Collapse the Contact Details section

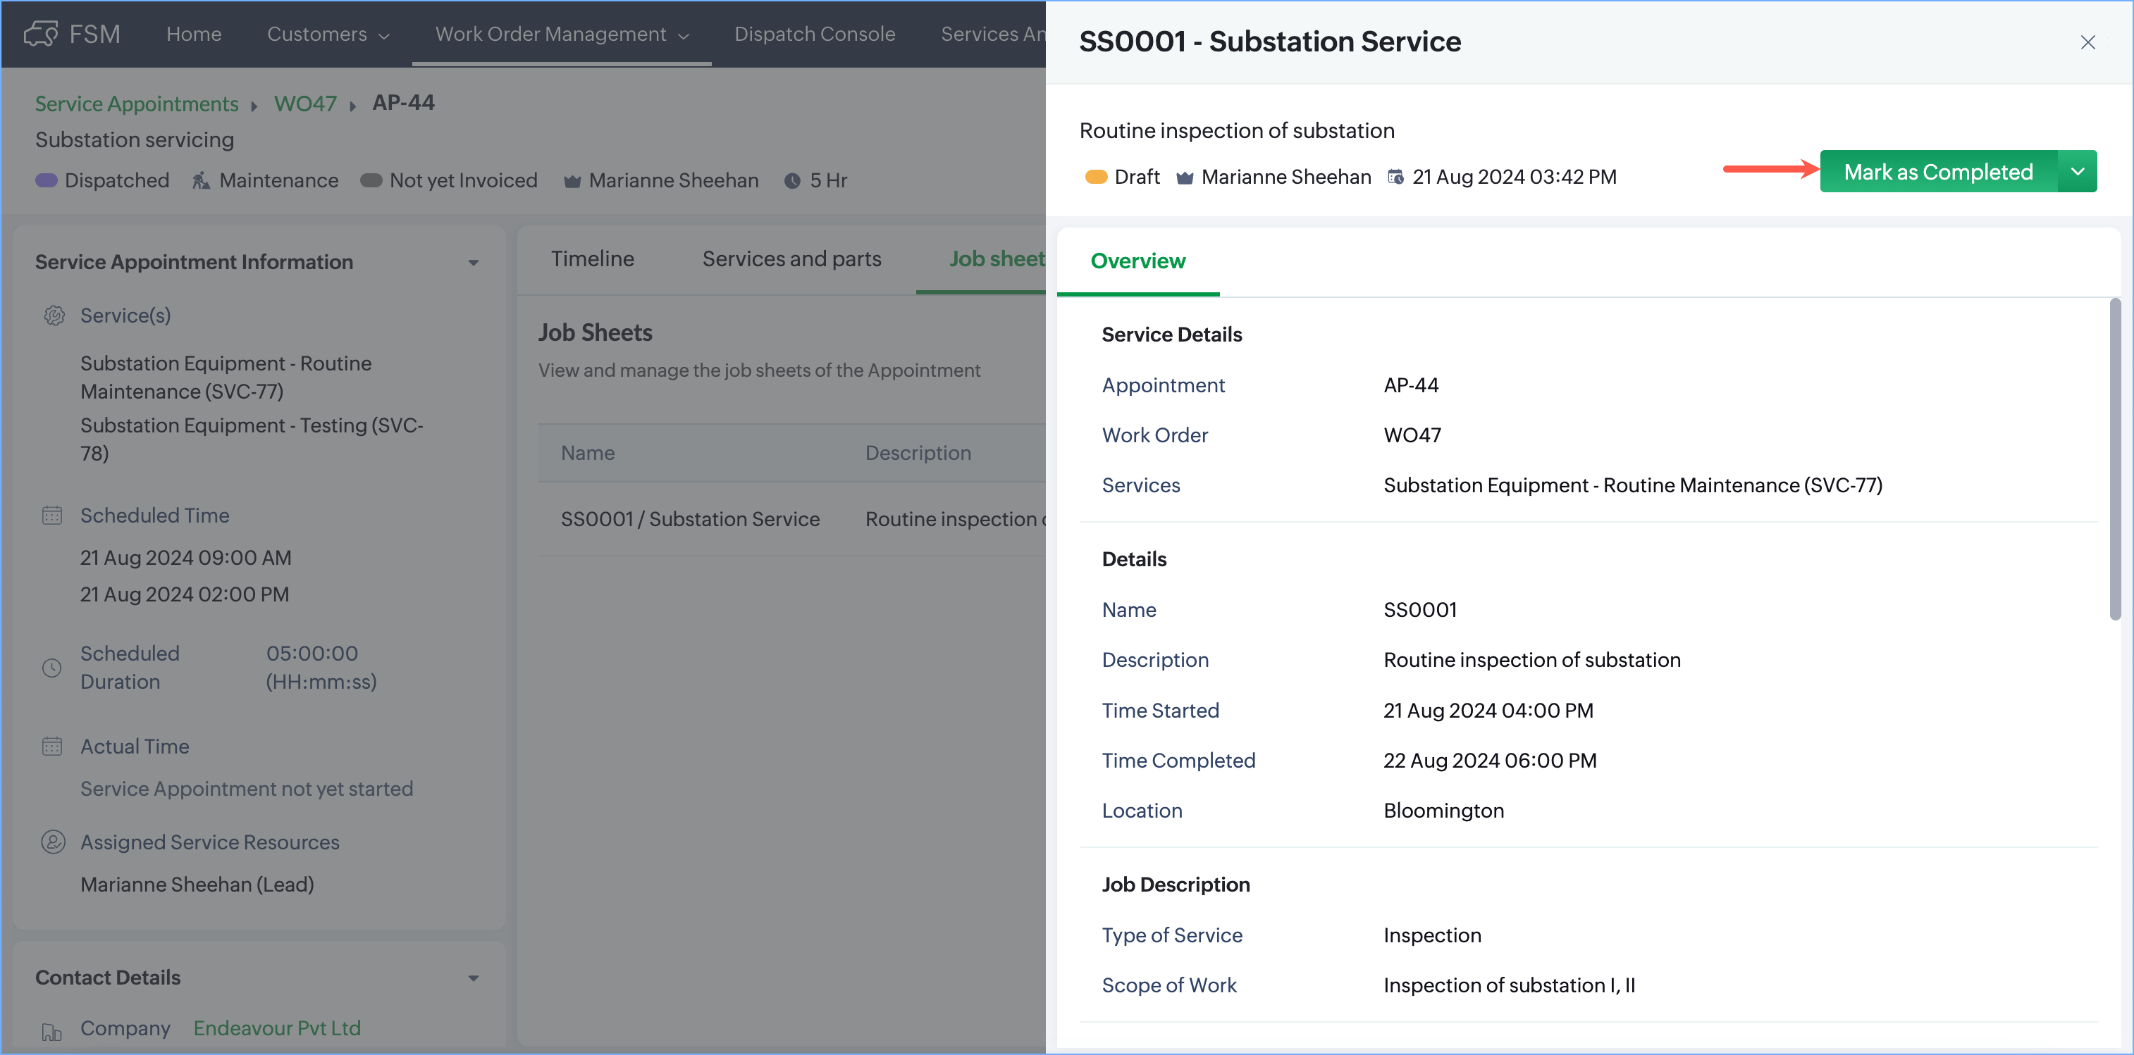[x=473, y=978]
